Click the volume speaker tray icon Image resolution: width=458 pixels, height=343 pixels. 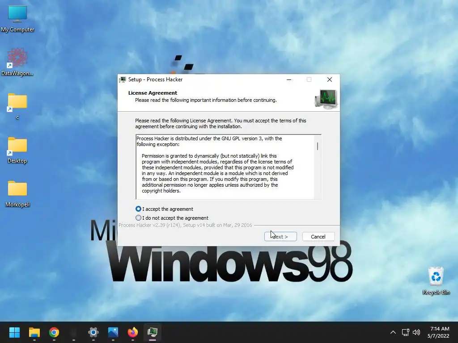point(416,332)
